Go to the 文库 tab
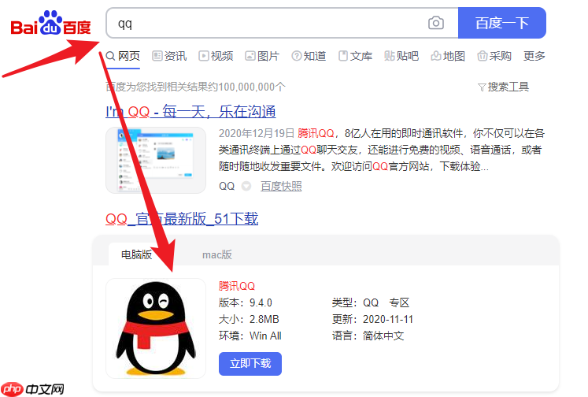This screenshot has width=588, height=397. tap(355, 56)
